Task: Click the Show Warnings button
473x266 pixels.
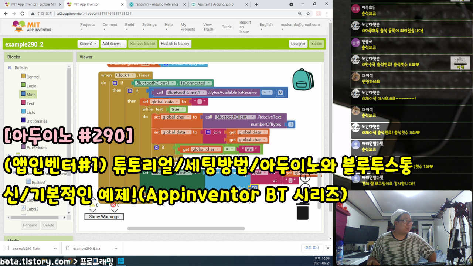Action: pyautogui.click(x=104, y=217)
